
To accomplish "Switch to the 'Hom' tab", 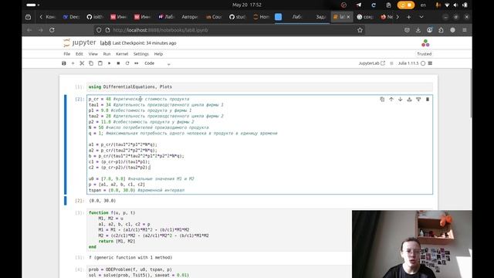I will [262, 17].
